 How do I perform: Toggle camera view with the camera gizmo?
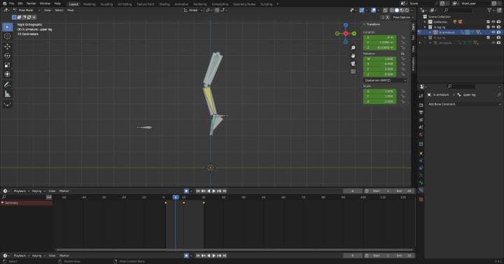[x=353, y=64]
